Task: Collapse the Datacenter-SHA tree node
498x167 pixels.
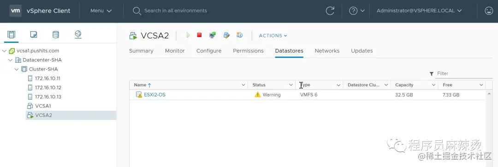Action: pos(11,60)
